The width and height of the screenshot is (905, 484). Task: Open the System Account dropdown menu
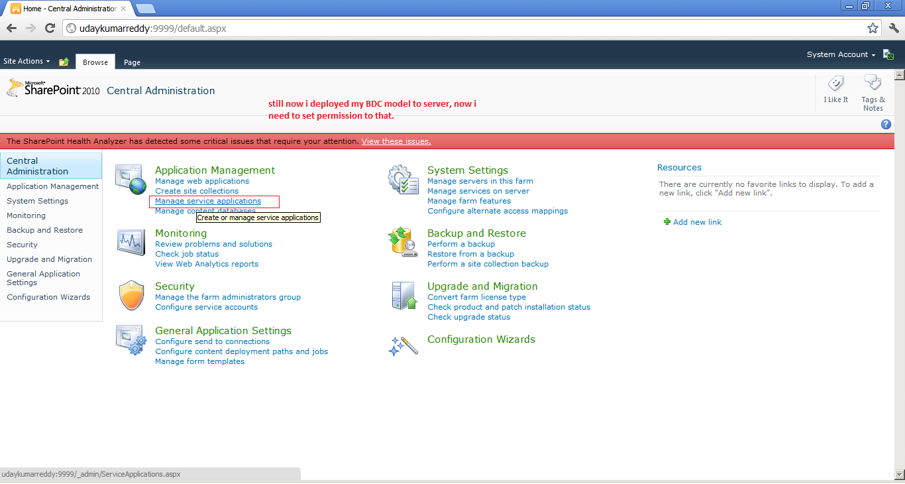pyautogui.click(x=841, y=54)
